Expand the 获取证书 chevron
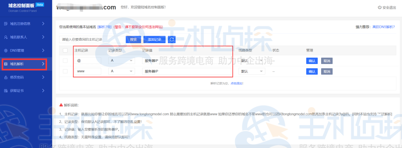The height and width of the screenshot is (148, 402). tap(43, 91)
